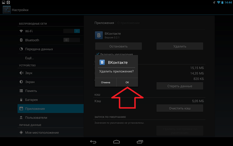Click the apps icon beside Приложения

21,109
